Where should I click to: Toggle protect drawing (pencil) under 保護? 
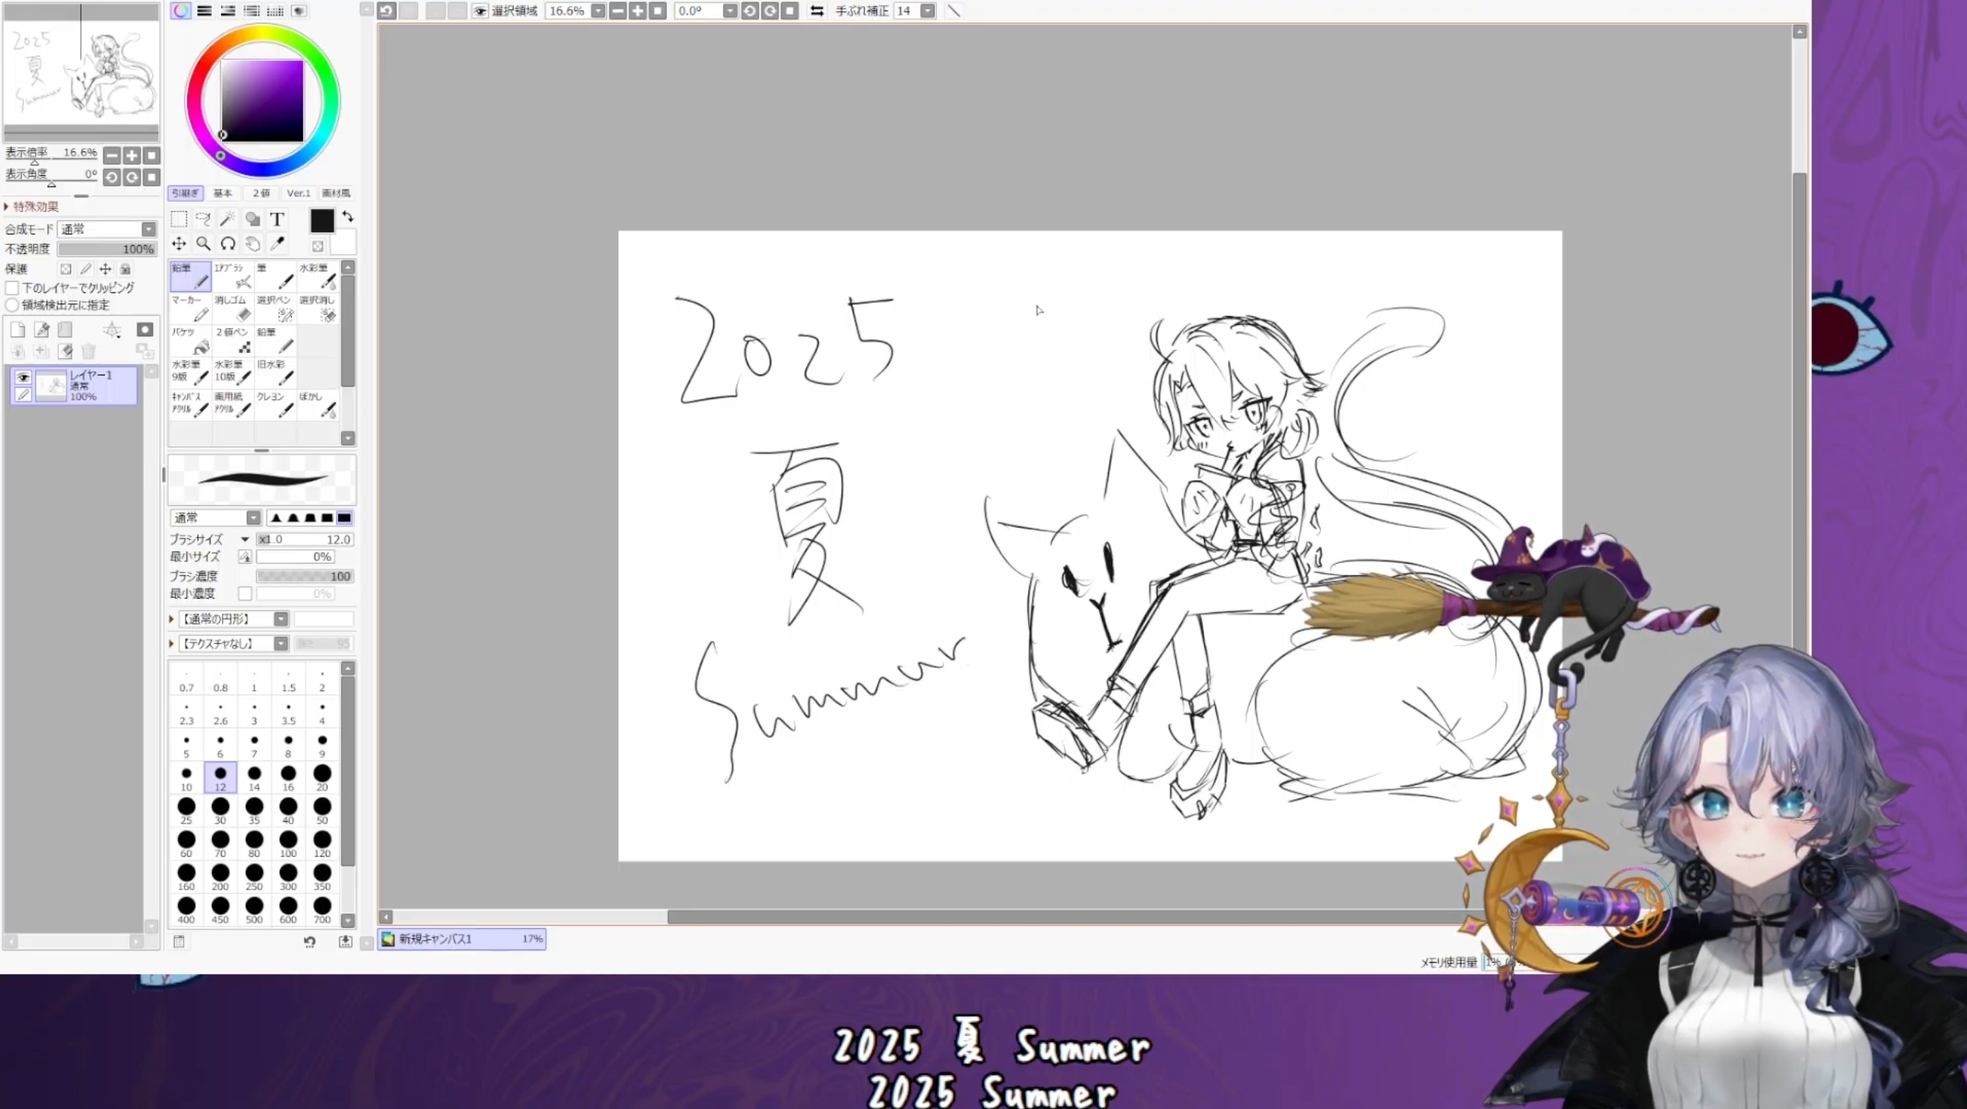(x=85, y=269)
